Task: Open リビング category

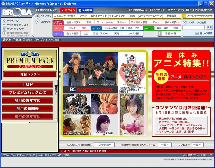Action: (71, 28)
